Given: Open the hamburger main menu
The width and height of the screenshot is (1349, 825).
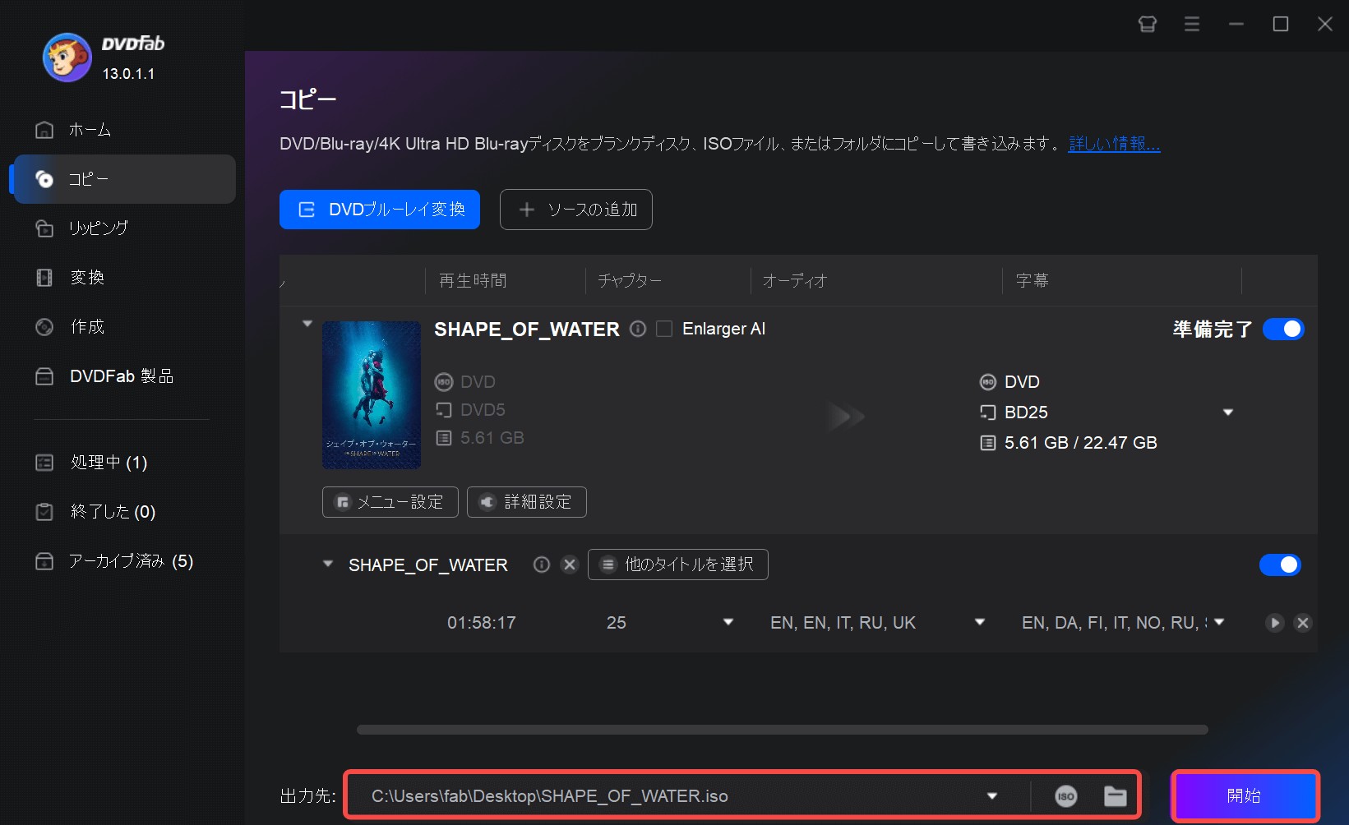Looking at the screenshot, I should point(1192,24).
